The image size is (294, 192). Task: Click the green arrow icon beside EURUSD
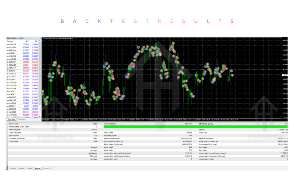tap(8, 50)
